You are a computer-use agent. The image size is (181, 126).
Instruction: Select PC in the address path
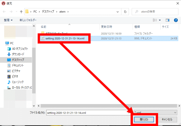[35, 12]
